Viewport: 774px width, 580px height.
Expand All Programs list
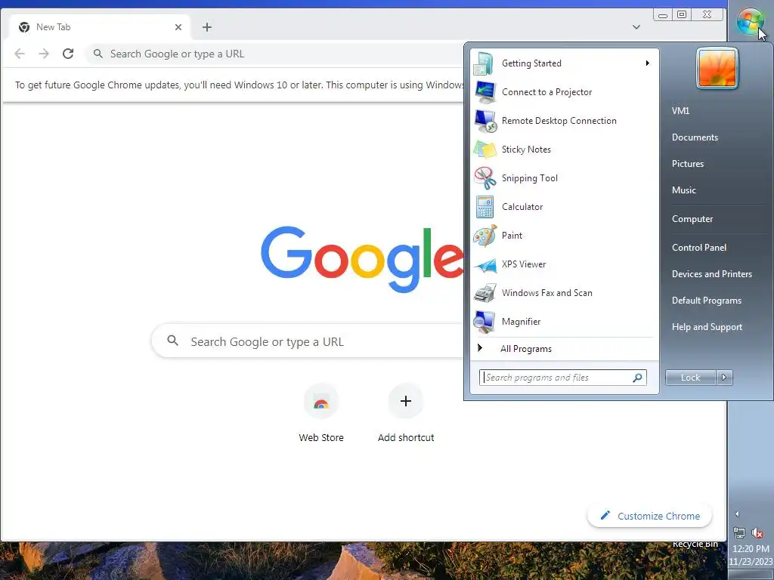point(563,349)
